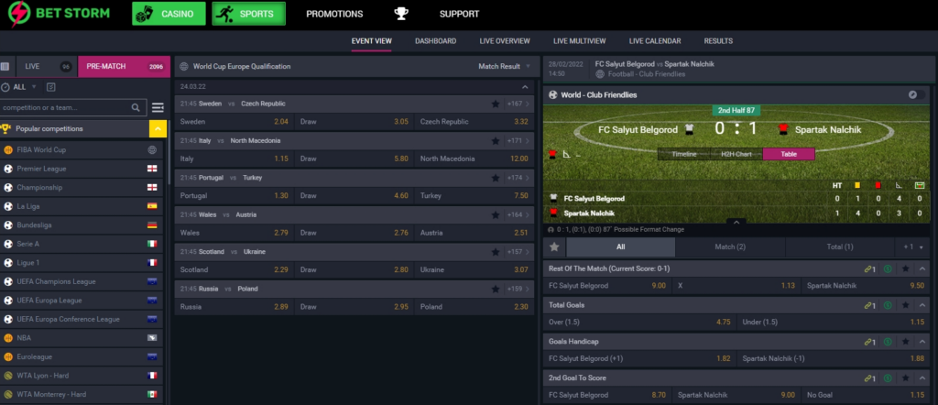
Task: Click the globe icon next to World Cup Europe Qualification
Action: coord(184,66)
